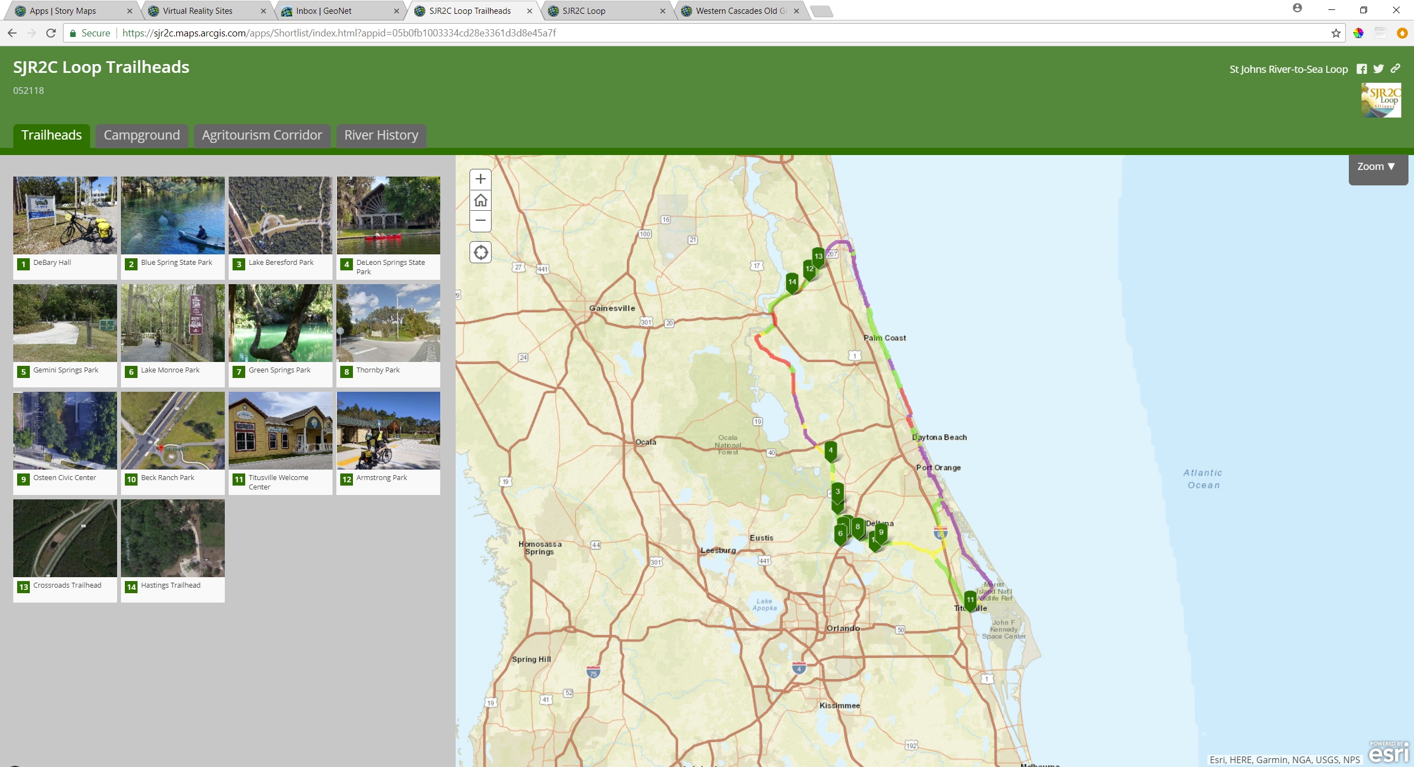Activate the find my location icon

[x=479, y=252]
